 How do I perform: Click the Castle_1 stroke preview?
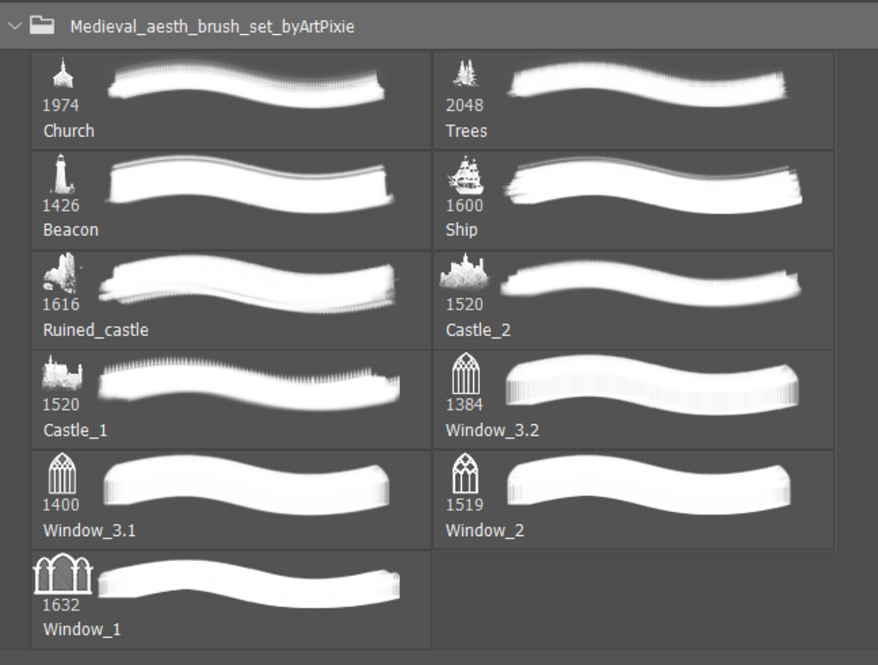(x=249, y=384)
